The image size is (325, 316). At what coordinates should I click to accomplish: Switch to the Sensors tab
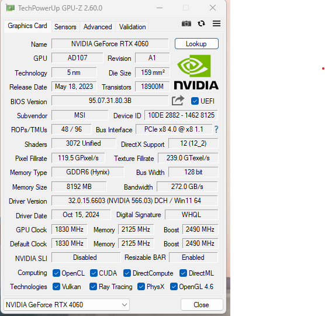(65, 27)
